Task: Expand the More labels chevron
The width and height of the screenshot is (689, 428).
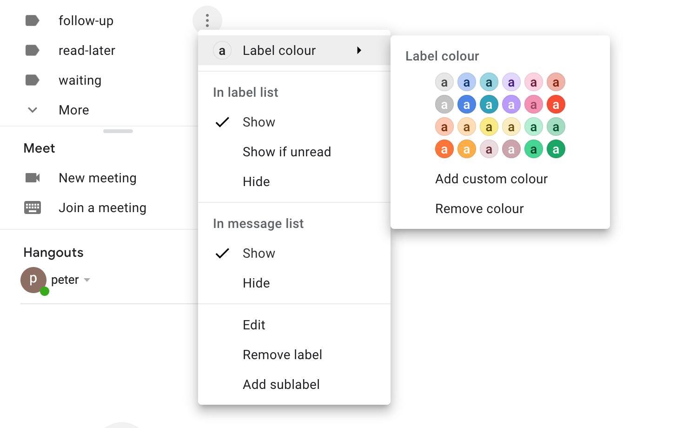Action: tap(33, 110)
